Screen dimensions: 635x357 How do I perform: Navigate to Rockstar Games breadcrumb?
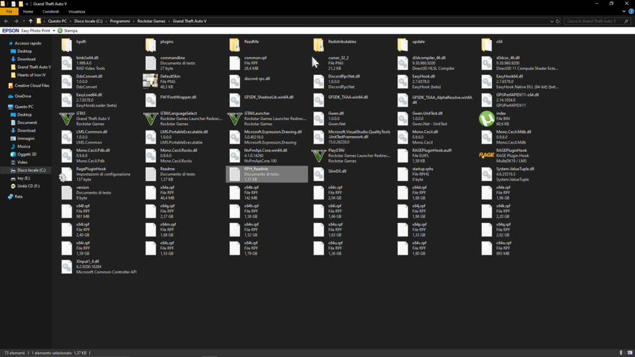pyautogui.click(x=151, y=21)
